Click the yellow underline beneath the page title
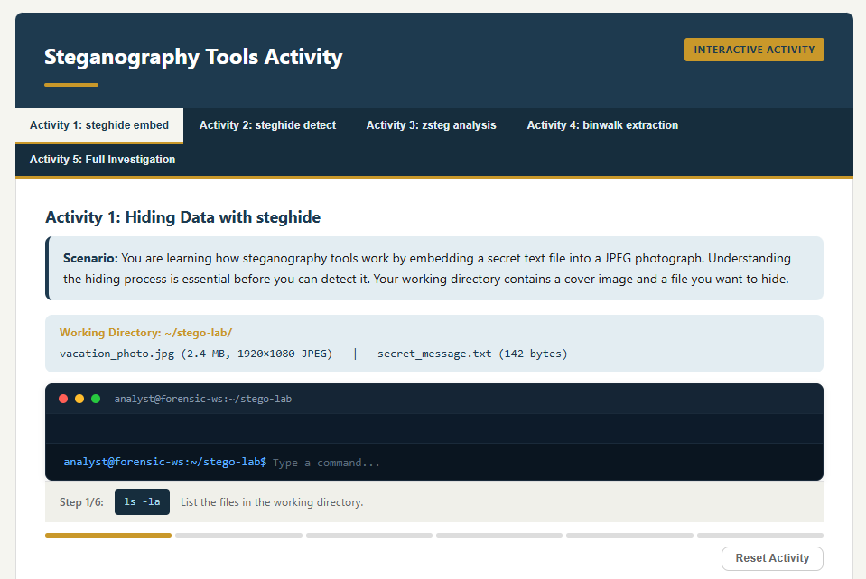Screen dimensions: 866x579 pos(70,83)
